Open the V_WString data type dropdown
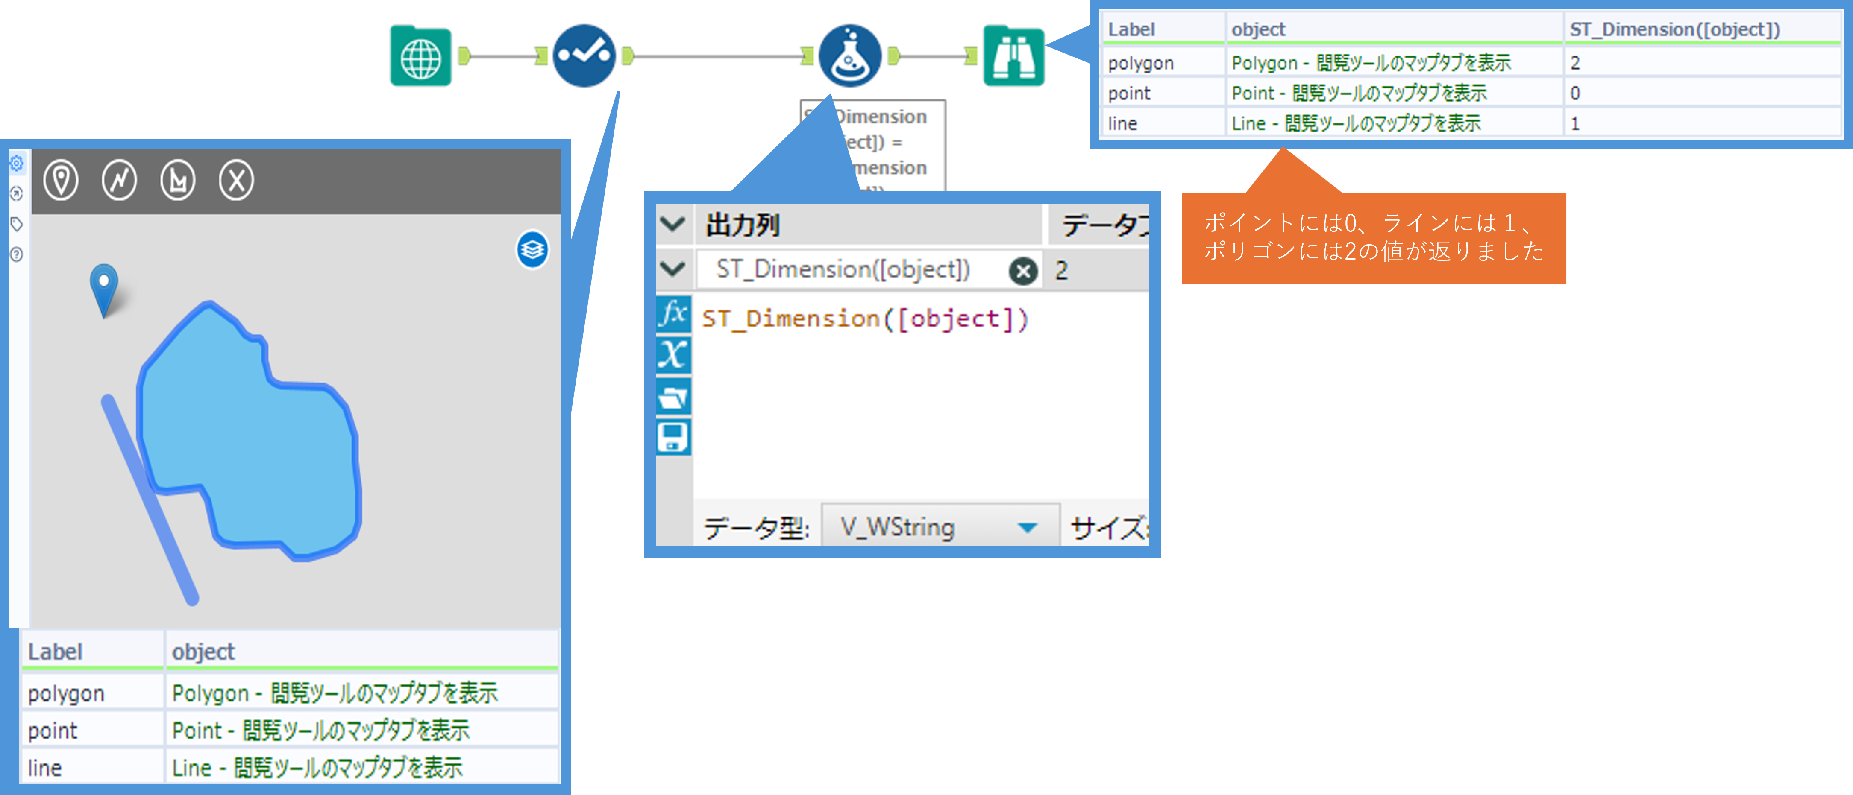This screenshot has width=1853, height=795. point(1027,528)
